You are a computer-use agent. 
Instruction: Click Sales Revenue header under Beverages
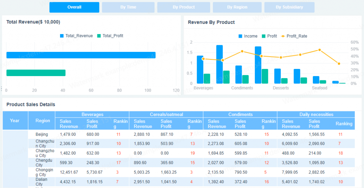point(69,124)
